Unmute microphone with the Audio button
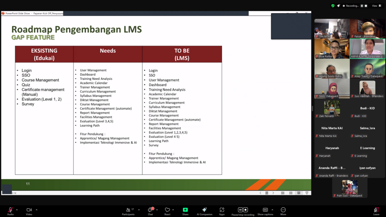The width and height of the screenshot is (386, 217). click(10, 210)
